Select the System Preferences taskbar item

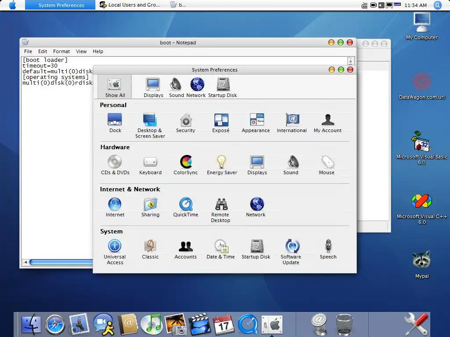pos(60,5)
